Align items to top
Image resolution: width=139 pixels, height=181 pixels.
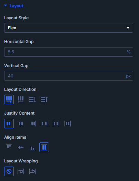9,146
